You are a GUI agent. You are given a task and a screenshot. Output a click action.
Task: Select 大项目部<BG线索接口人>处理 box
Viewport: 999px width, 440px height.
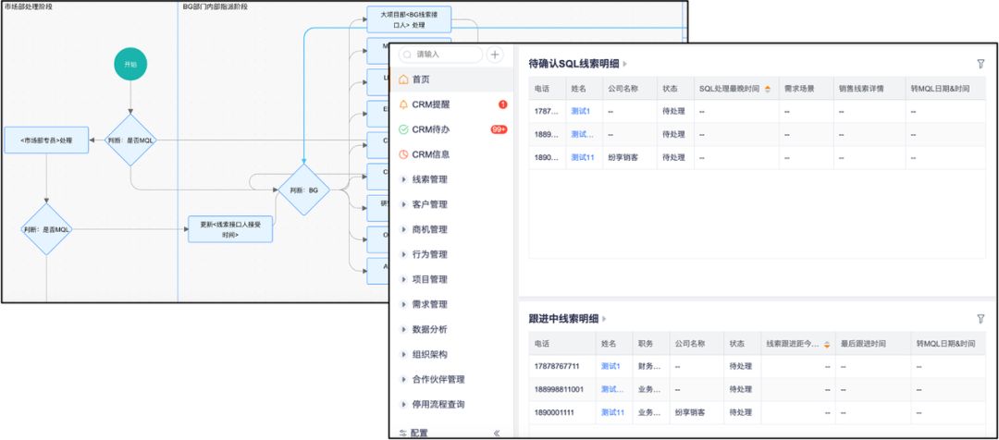(x=409, y=19)
